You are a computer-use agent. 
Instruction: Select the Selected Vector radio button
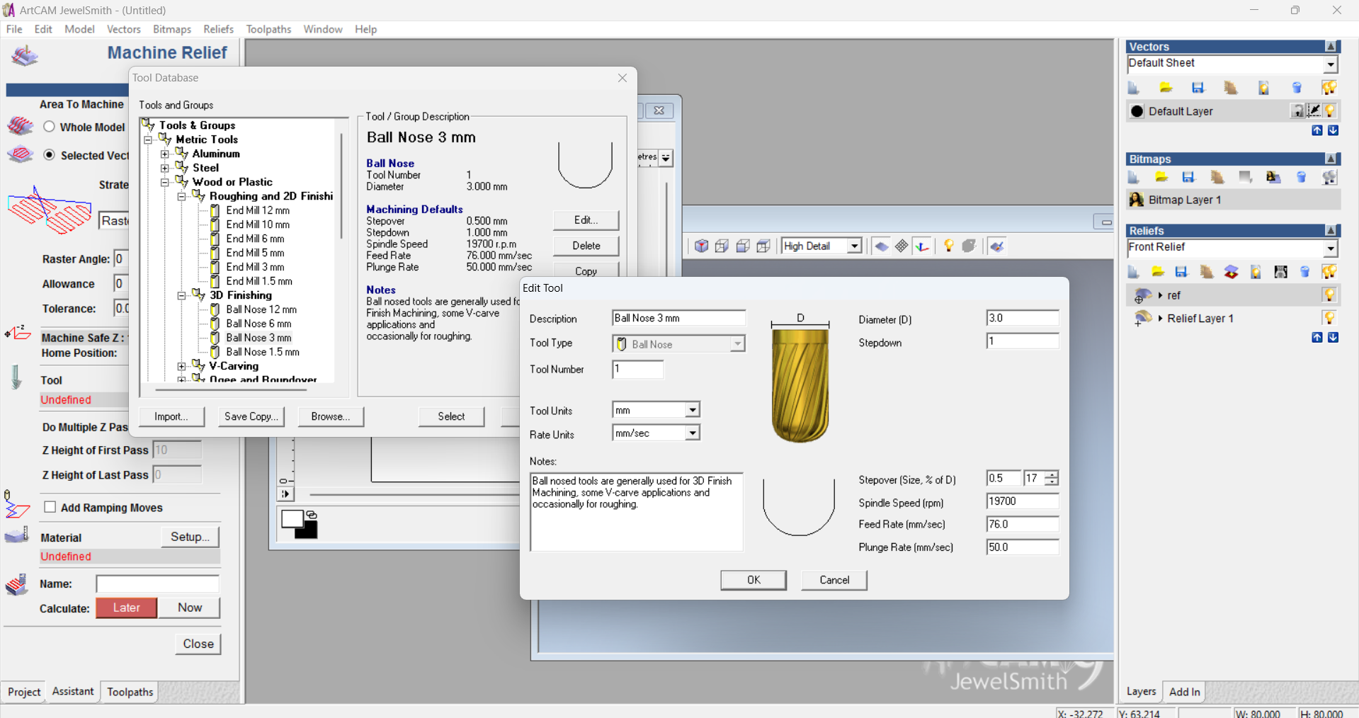[x=49, y=155]
